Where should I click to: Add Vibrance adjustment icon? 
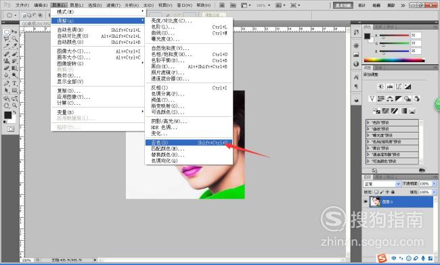(372, 99)
